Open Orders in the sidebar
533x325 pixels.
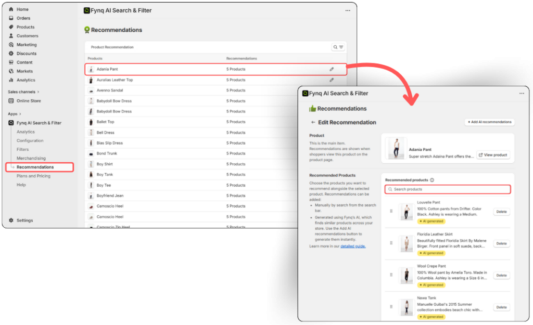(x=23, y=18)
